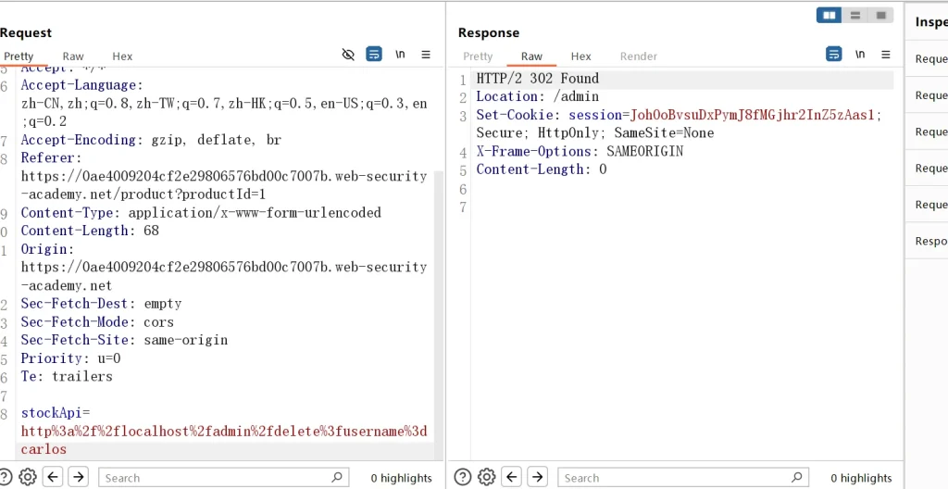Click the help icon under Response
Viewport: 948px width, 489px height.
460,477
